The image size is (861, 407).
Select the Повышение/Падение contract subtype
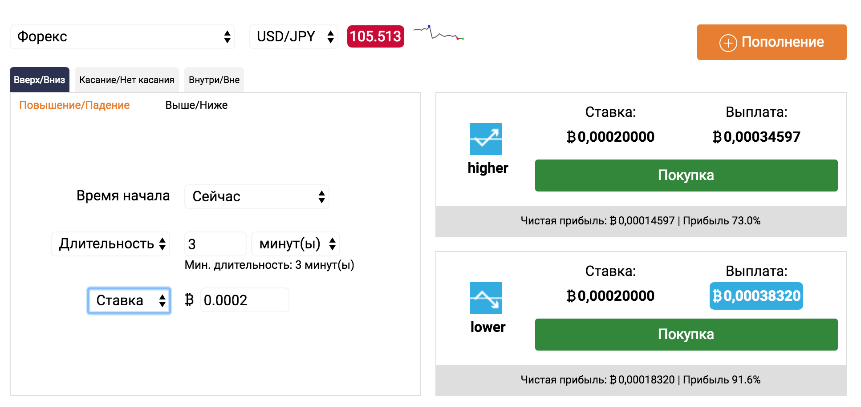coord(74,105)
